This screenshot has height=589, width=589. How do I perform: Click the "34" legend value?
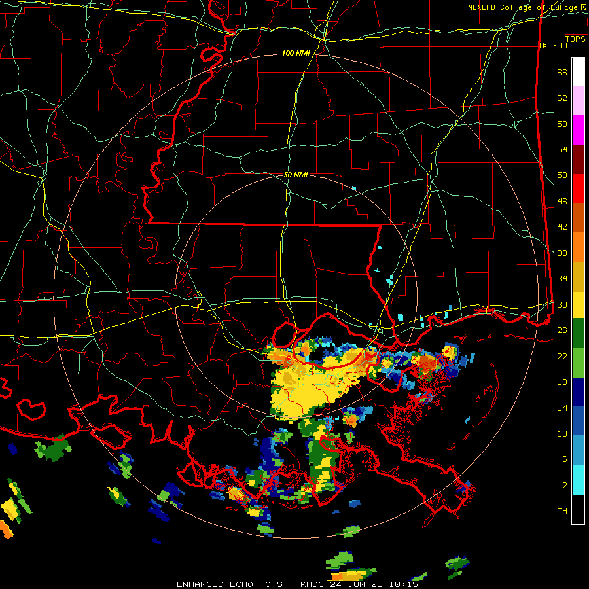[x=562, y=279]
